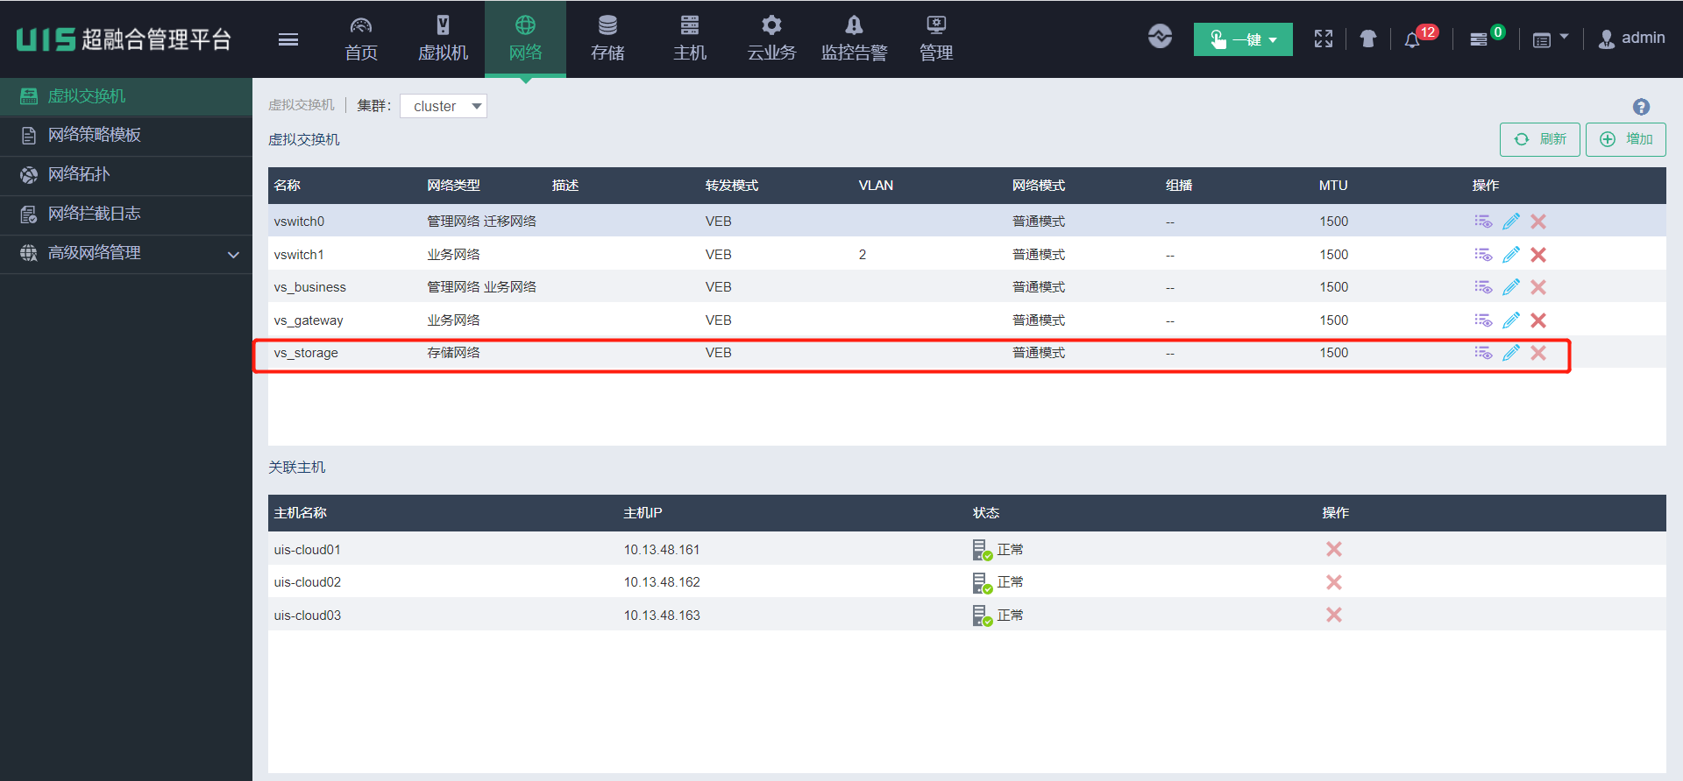Click the 增加 add button
The image size is (1683, 781).
click(1626, 139)
